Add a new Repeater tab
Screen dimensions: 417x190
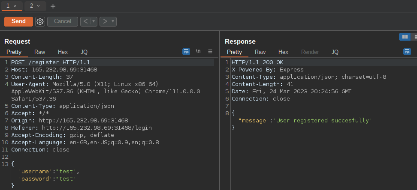pos(53,6)
